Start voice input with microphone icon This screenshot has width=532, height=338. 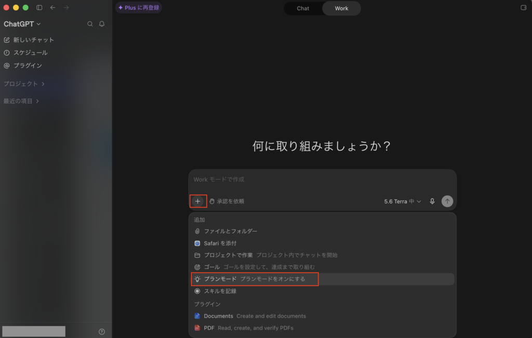point(432,201)
